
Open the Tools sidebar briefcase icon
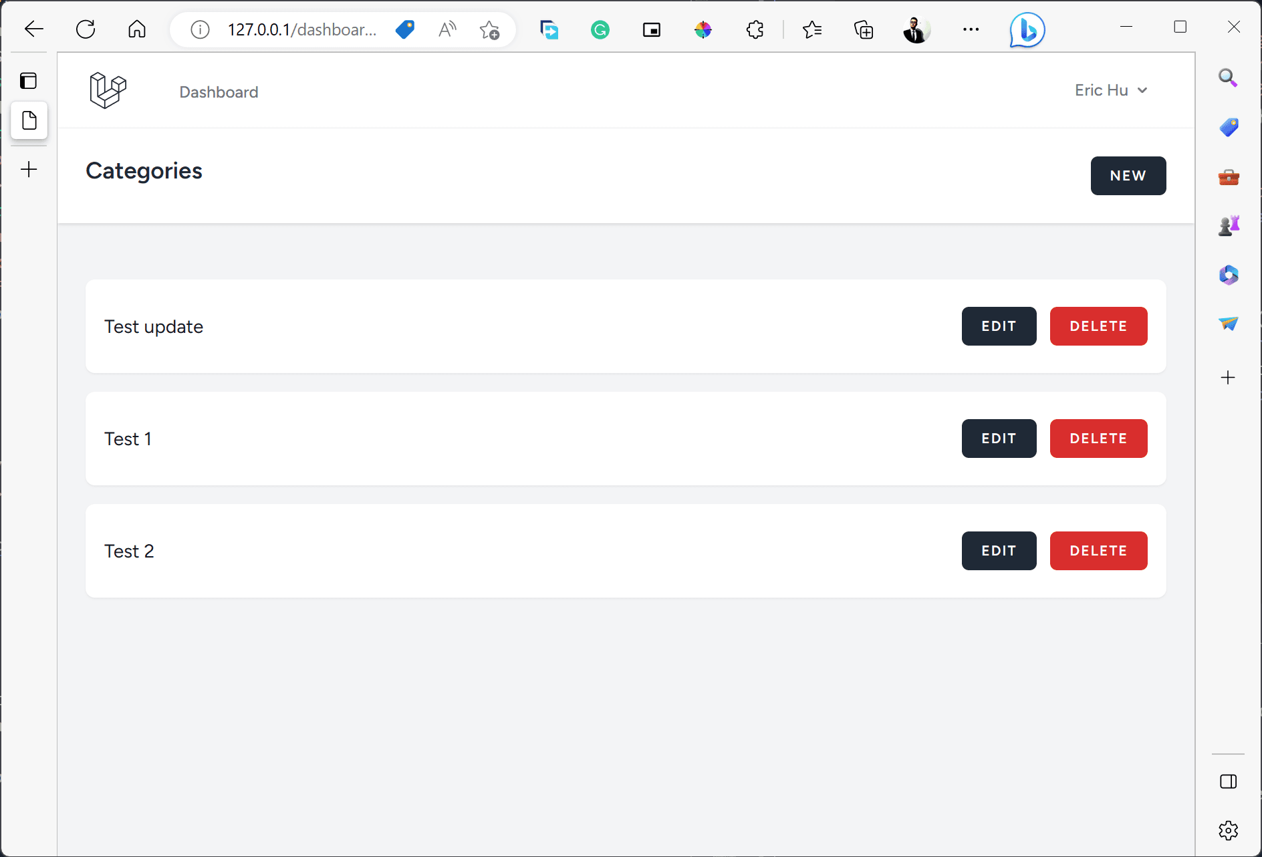pos(1229,176)
